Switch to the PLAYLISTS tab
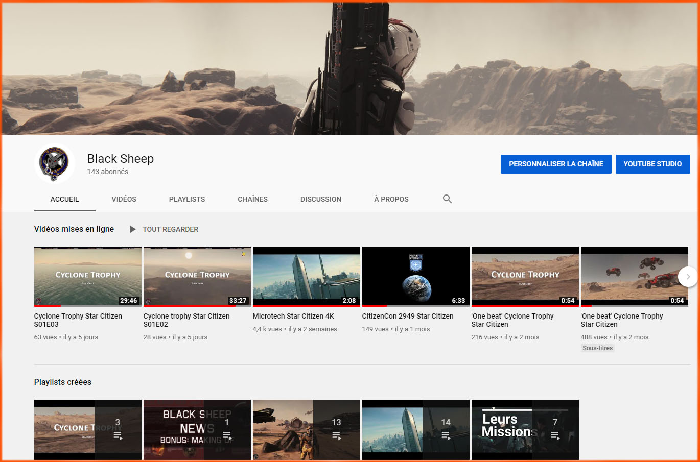 pyautogui.click(x=187, y=199)
